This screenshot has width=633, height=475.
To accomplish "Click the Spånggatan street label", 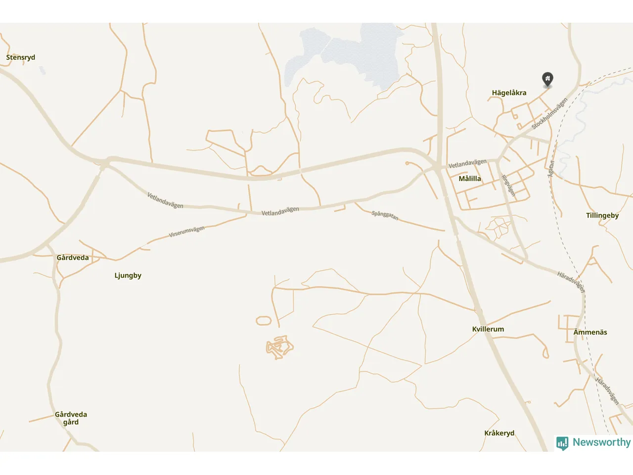I will 385,215.
